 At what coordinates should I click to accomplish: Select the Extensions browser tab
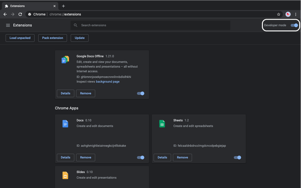click(30, 6)
